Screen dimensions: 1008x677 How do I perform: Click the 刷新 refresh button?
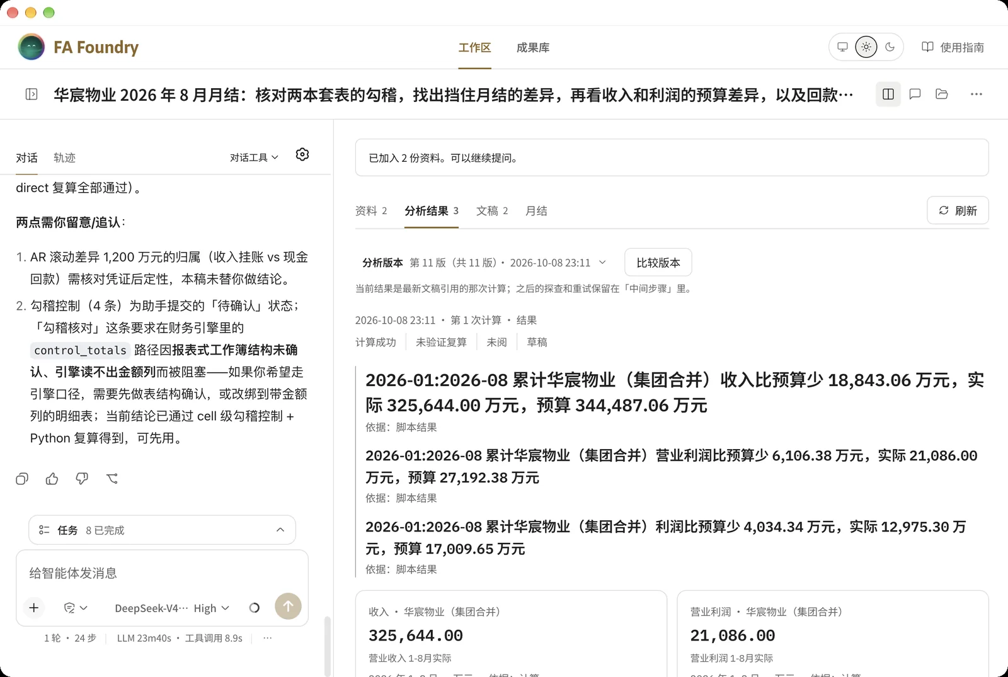tap(958, 210)
